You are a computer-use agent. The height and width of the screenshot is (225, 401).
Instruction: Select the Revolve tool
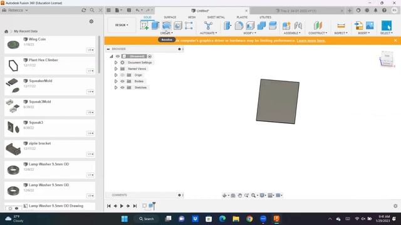click(x=167, y=26)
